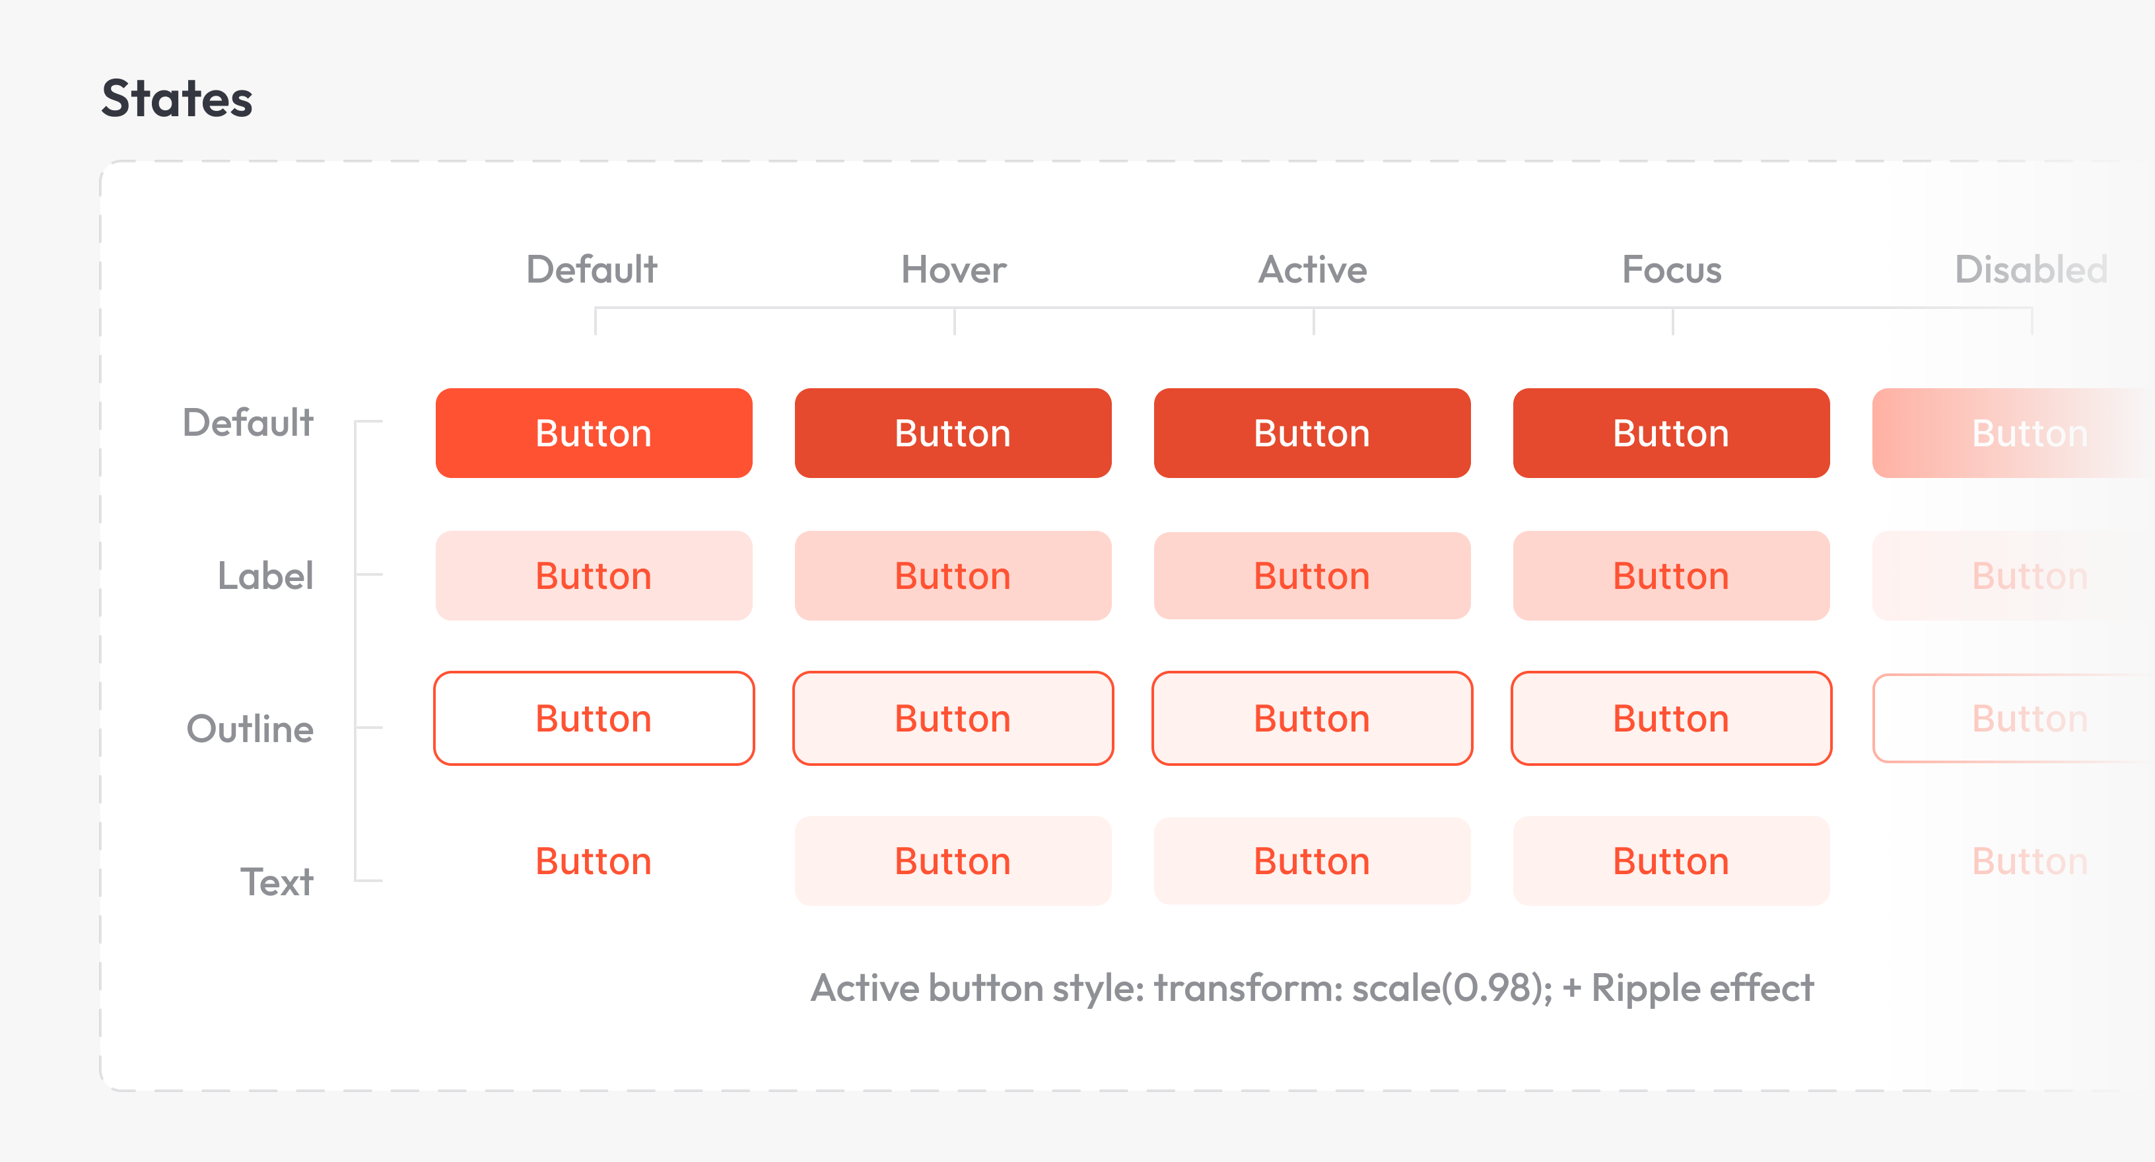Select the Outline row label
The height and width of the screenshot is (1162, 2155).
(x=250, y=729)
